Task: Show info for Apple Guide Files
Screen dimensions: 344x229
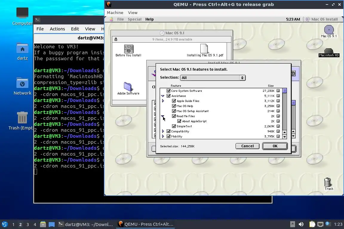Action: click(278, 101)
